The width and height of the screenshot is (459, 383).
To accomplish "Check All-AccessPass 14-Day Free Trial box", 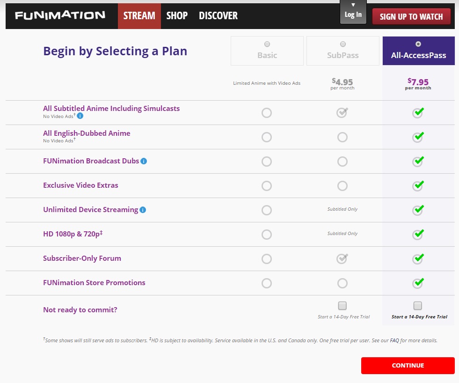I will point(418,306).
